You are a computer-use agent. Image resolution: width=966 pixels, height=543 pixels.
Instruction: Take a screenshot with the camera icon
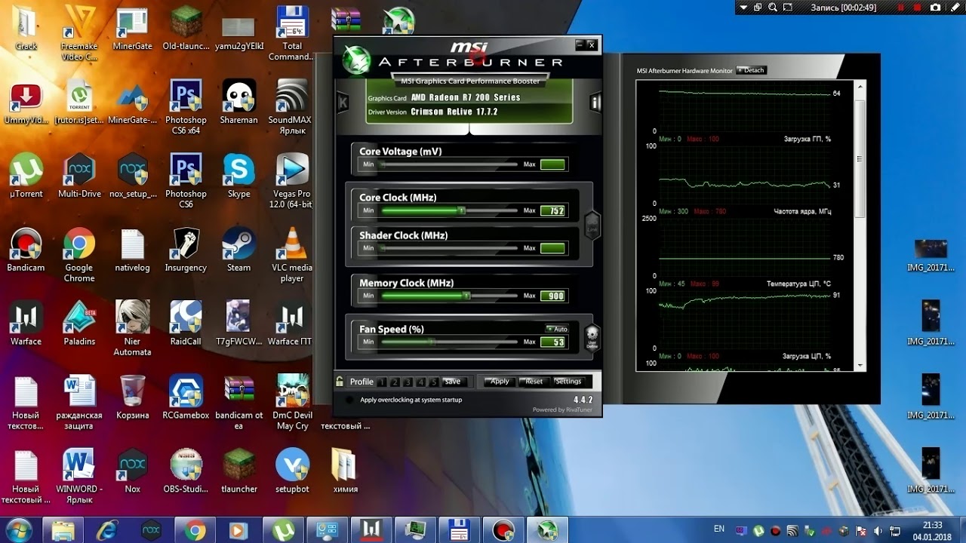tap(936, 8)
